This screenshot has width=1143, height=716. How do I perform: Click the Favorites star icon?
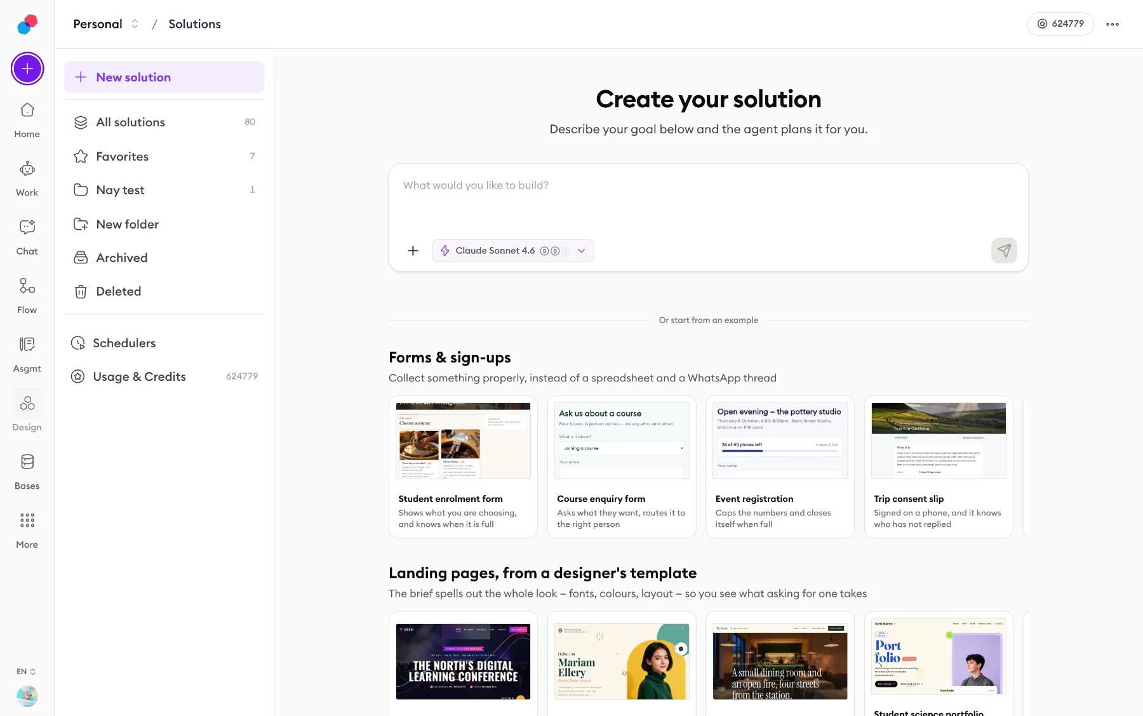pos(81,156)
